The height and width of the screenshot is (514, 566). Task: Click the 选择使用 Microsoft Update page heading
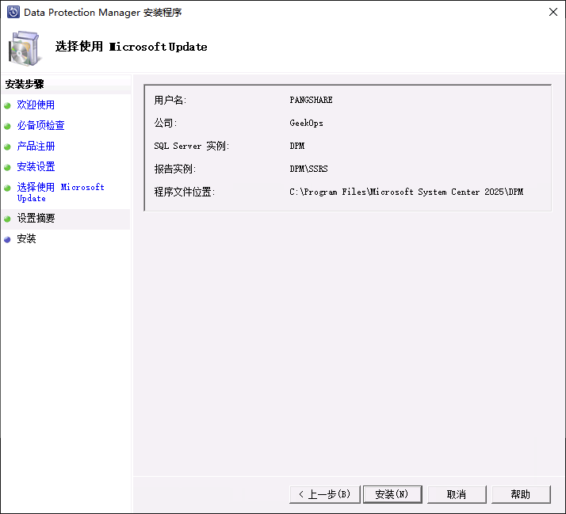(131, 47)
